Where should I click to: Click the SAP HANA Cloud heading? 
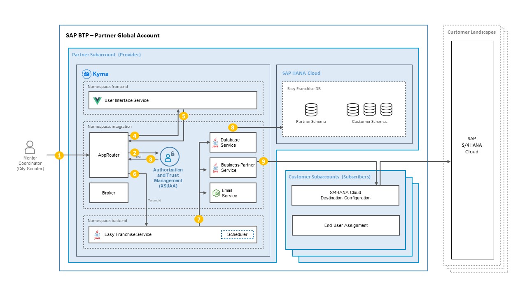tap(301, 73)
